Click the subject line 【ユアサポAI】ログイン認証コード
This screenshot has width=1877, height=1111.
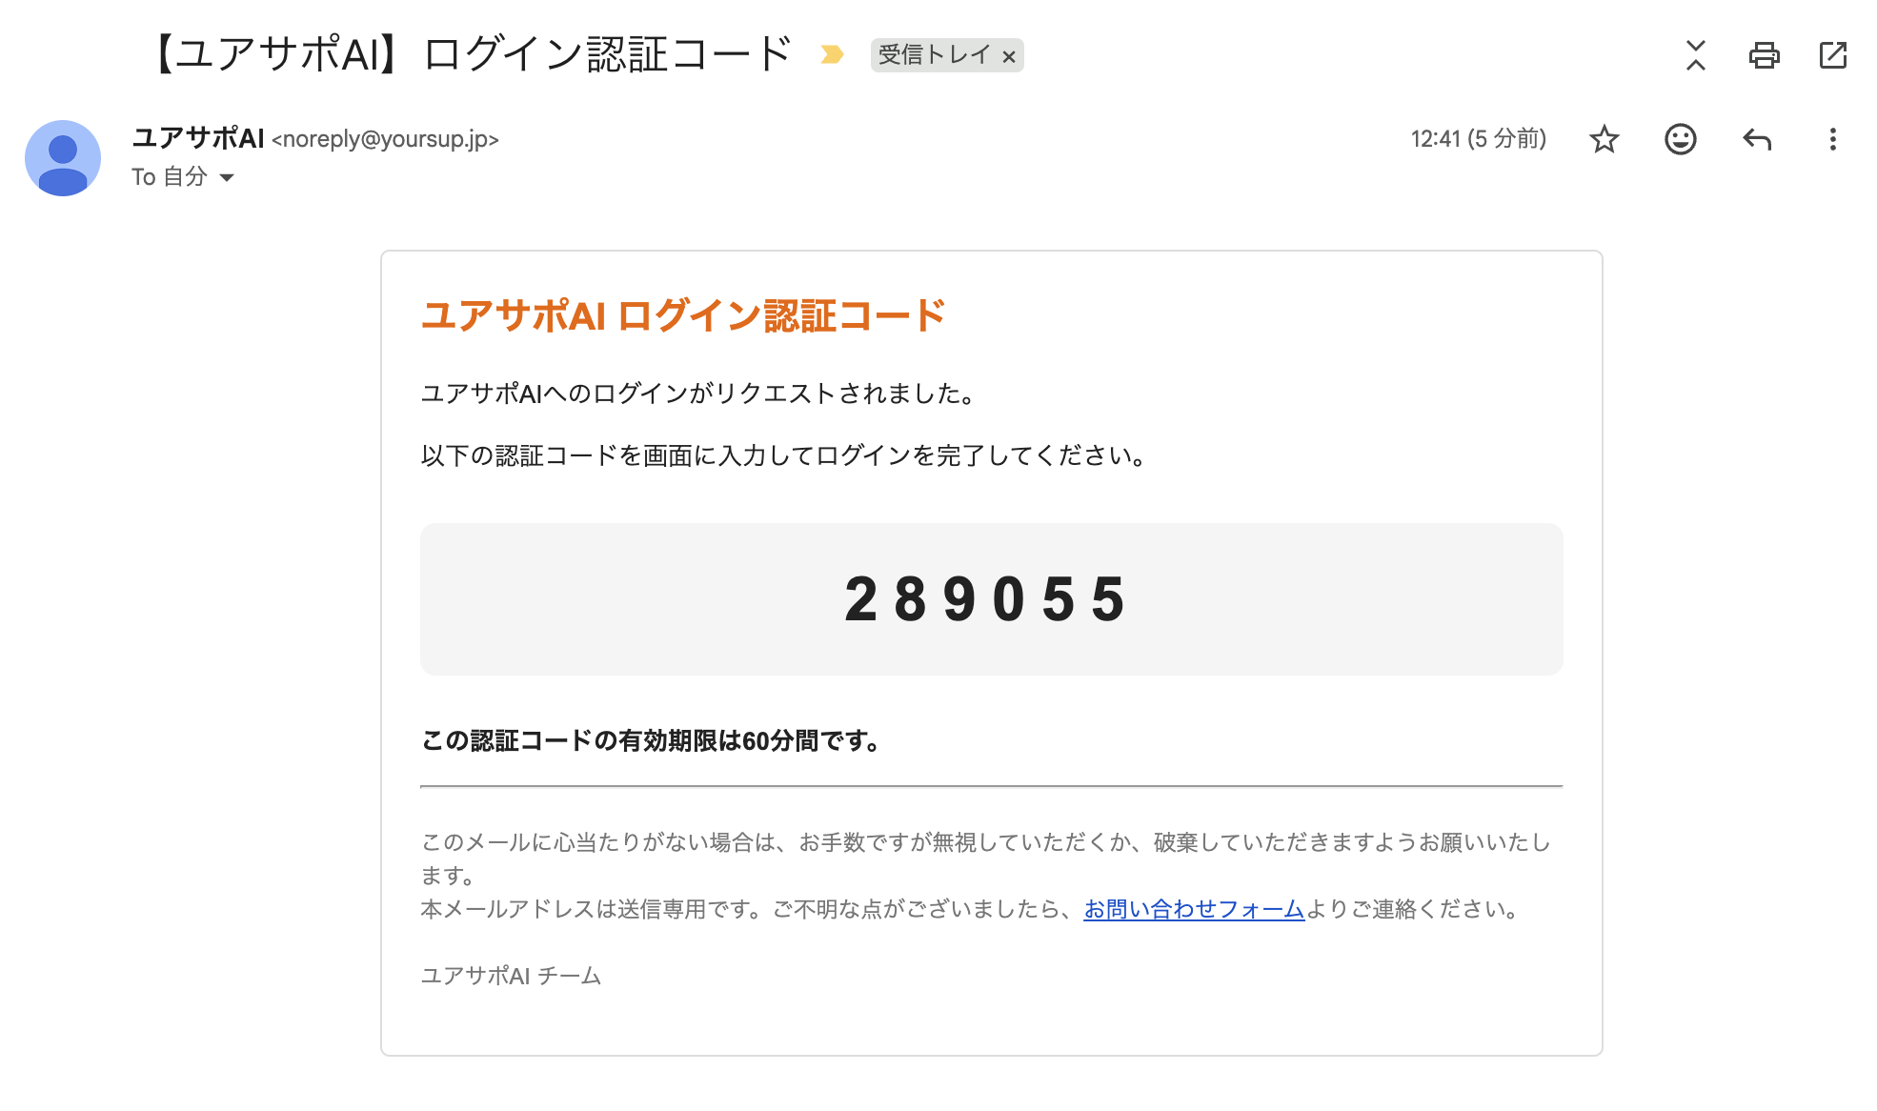473,54
